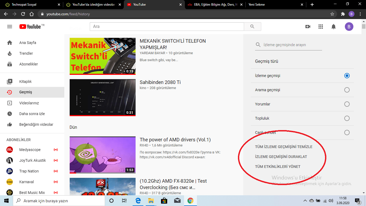This screenshot has height=206, width=366.
Task: Select the Arama geçmişi radio button
Action: click(347, 90)
